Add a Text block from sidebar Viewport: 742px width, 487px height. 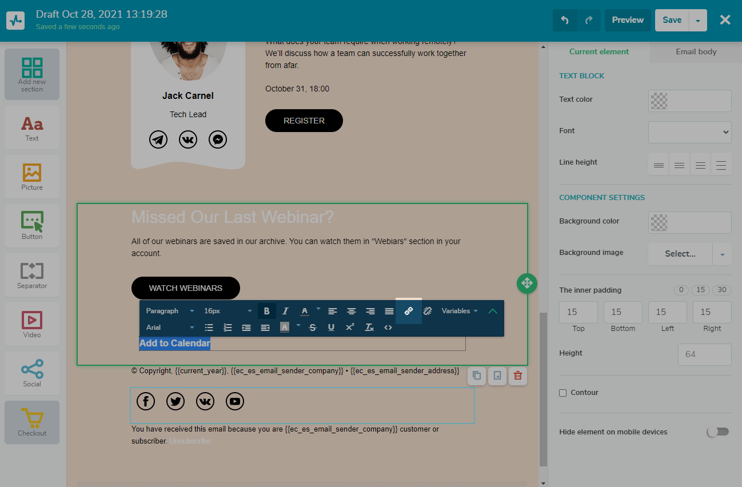pos(32,127)
